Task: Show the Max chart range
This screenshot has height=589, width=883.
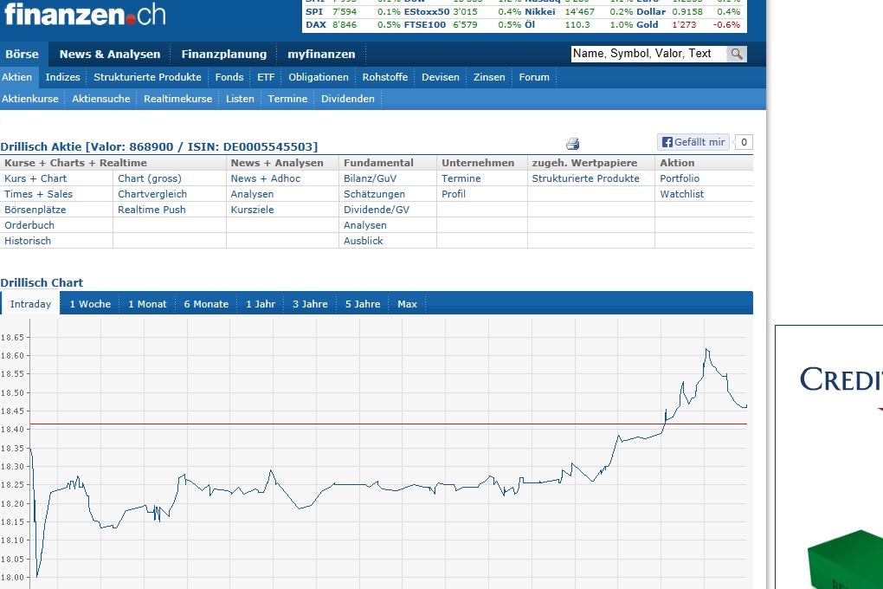Action: [x=407, y=304]
